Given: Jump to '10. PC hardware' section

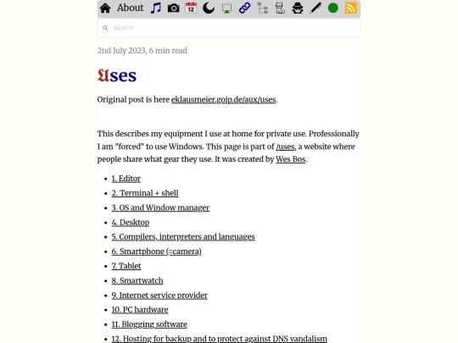Looking at the screenshot, I should [x=140, y=310].
